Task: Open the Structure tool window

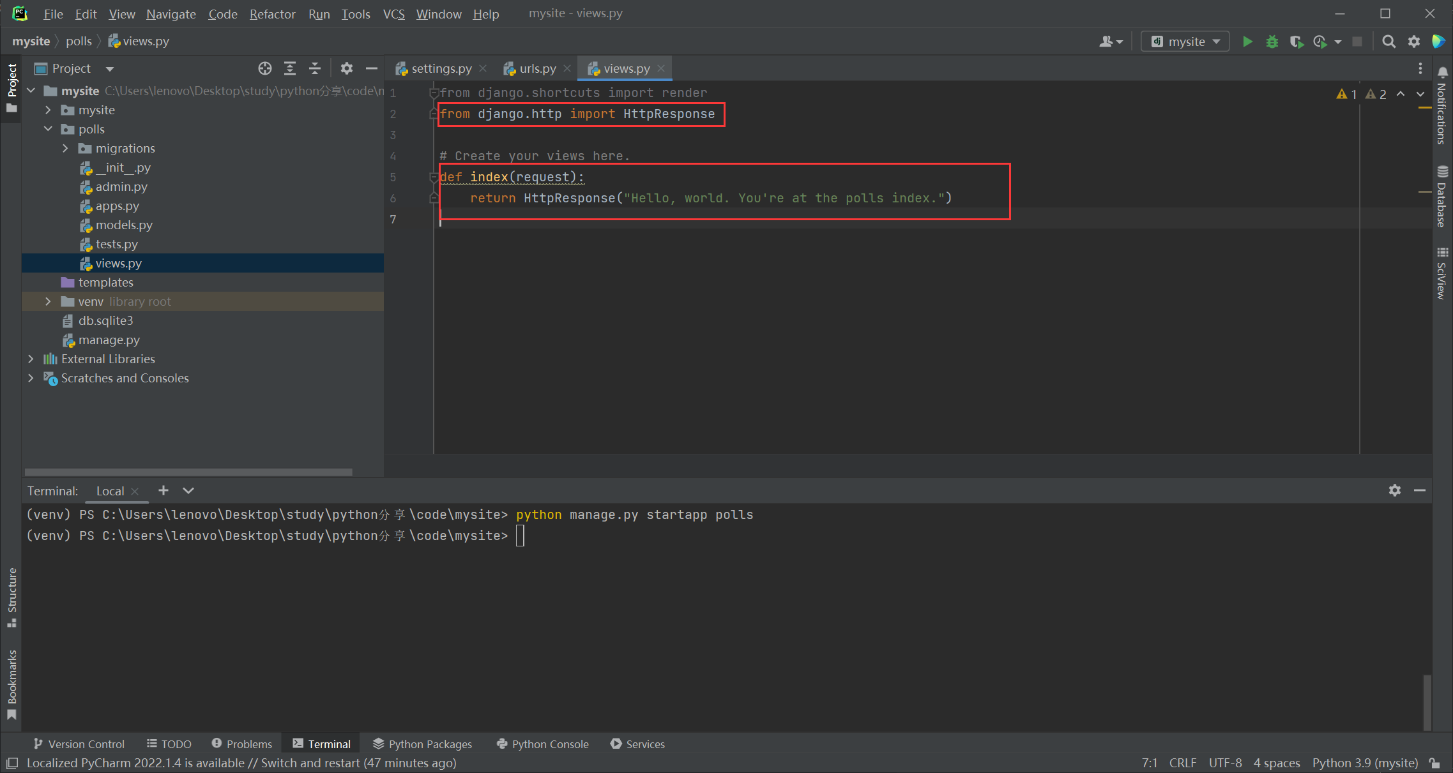Action: pyautogui.click(x=11, y=597)
